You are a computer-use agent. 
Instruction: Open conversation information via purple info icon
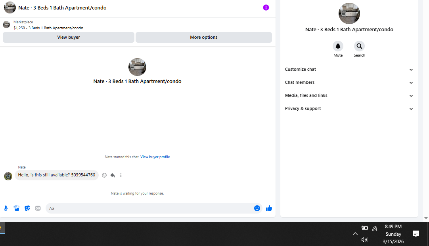tap(266, 8)
